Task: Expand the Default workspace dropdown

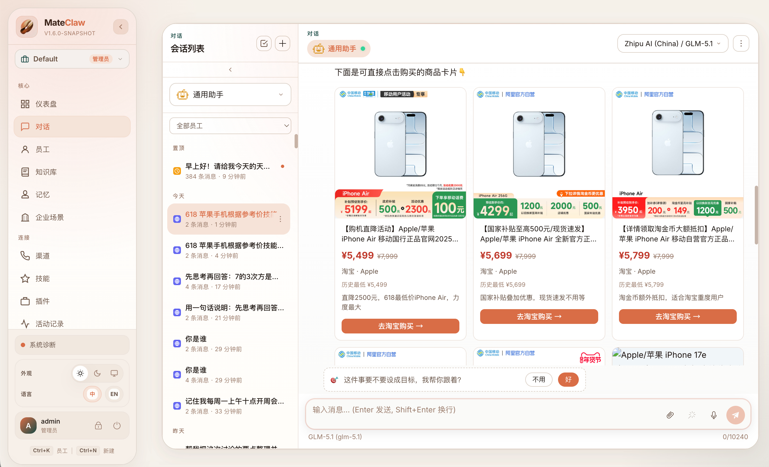Action: (72, 59)
